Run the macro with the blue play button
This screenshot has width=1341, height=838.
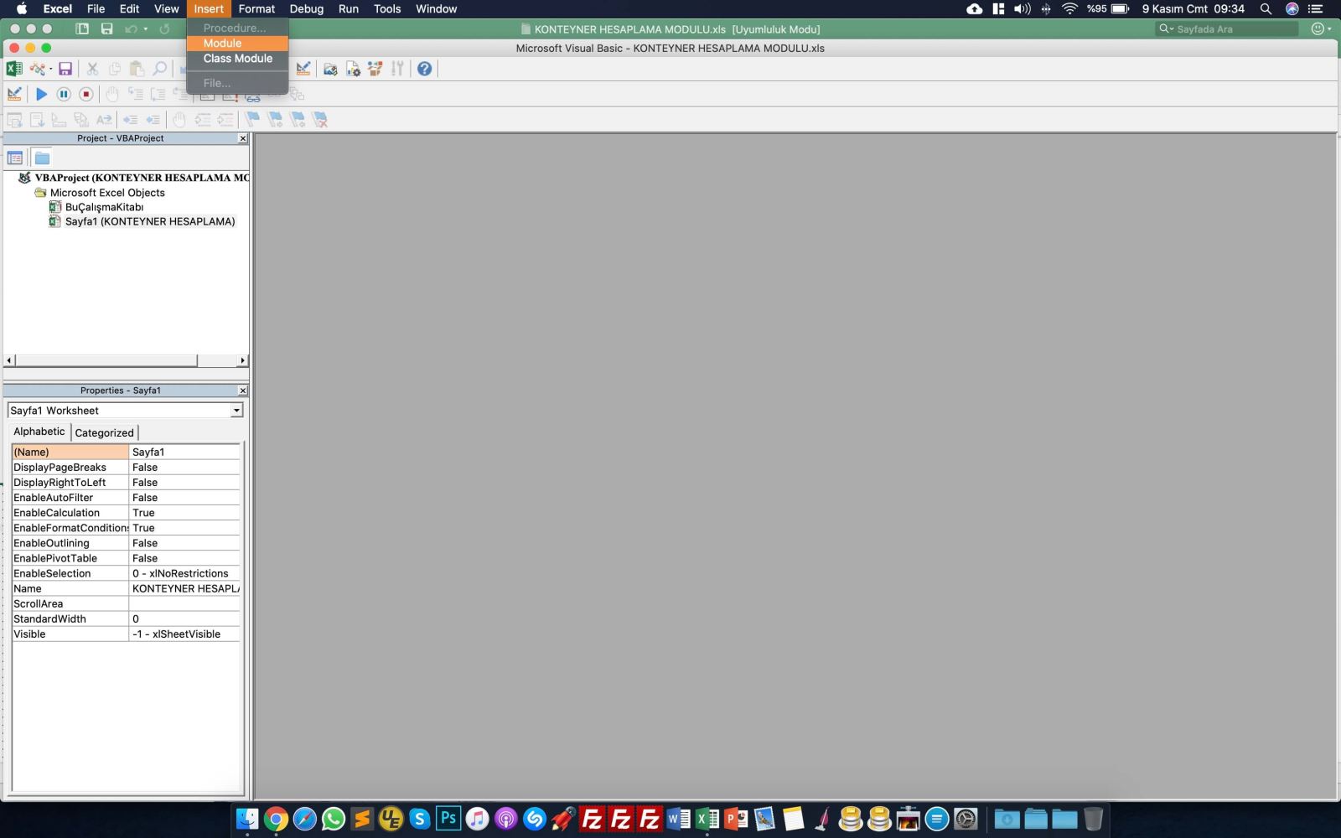pos(41,94)
